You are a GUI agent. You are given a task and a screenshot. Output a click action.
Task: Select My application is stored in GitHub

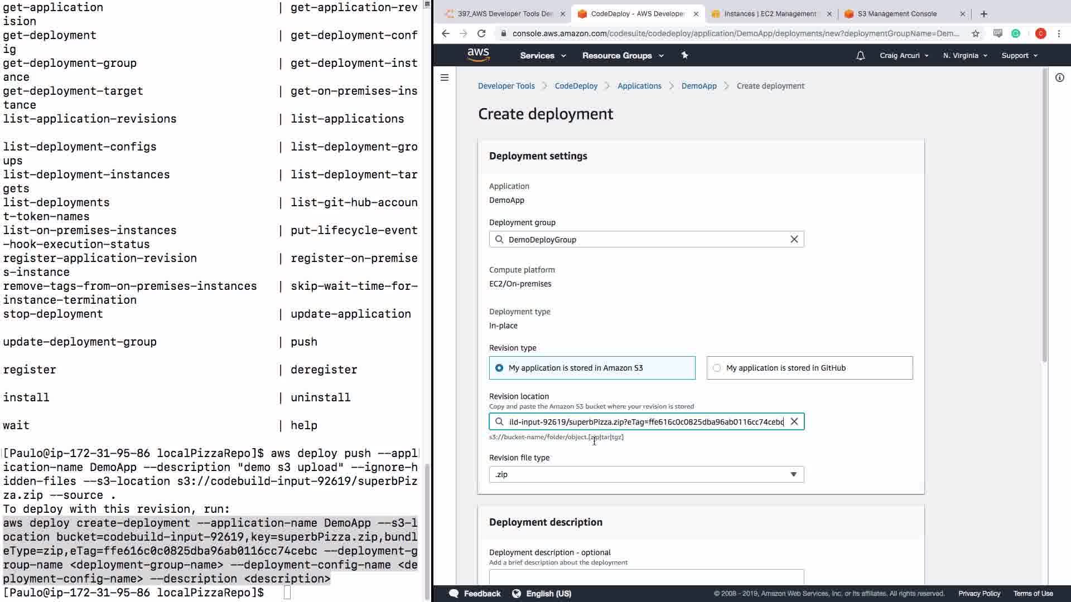[717, 368]
